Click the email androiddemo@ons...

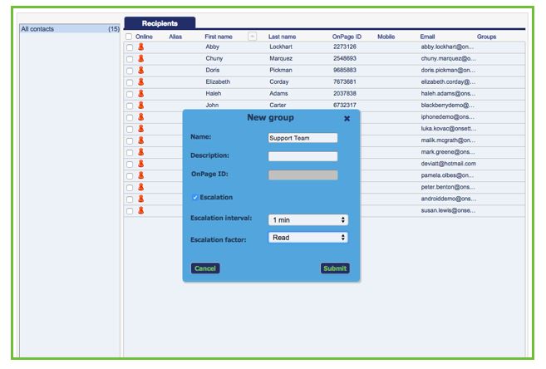[x=449, y=199]
